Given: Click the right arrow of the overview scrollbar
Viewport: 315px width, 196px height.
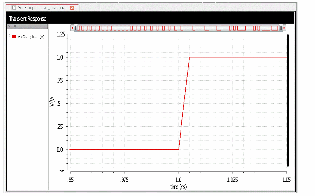Looking at the screenshot, I should tap(285, 28).
